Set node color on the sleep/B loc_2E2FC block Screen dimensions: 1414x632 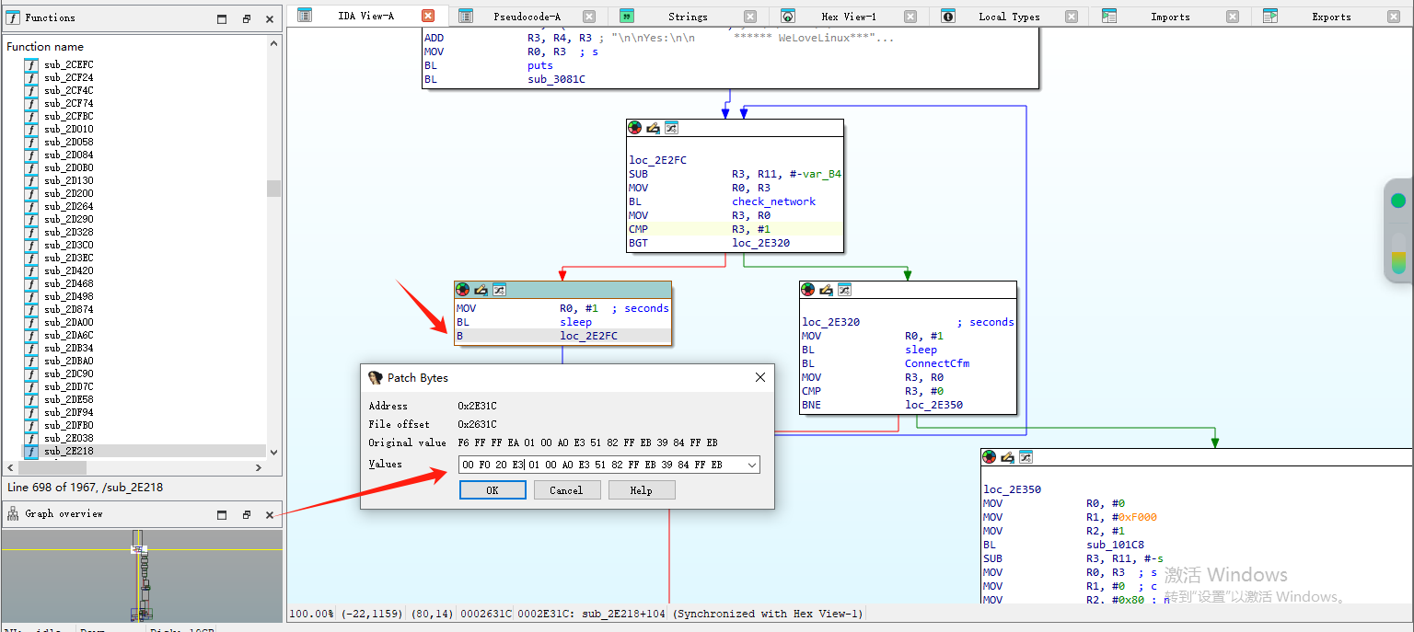pyautogui.click(x=462, y=290)
